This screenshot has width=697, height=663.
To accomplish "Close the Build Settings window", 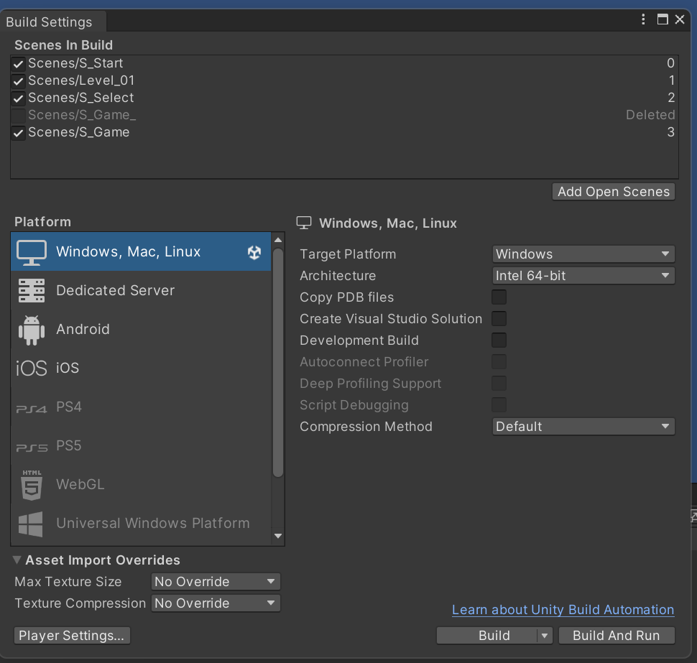I will pos(680,19).
